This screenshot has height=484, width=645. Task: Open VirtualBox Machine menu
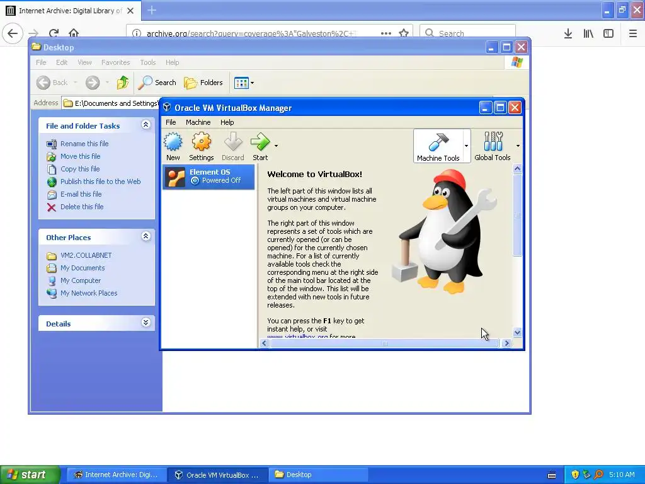tap(198, 122)
